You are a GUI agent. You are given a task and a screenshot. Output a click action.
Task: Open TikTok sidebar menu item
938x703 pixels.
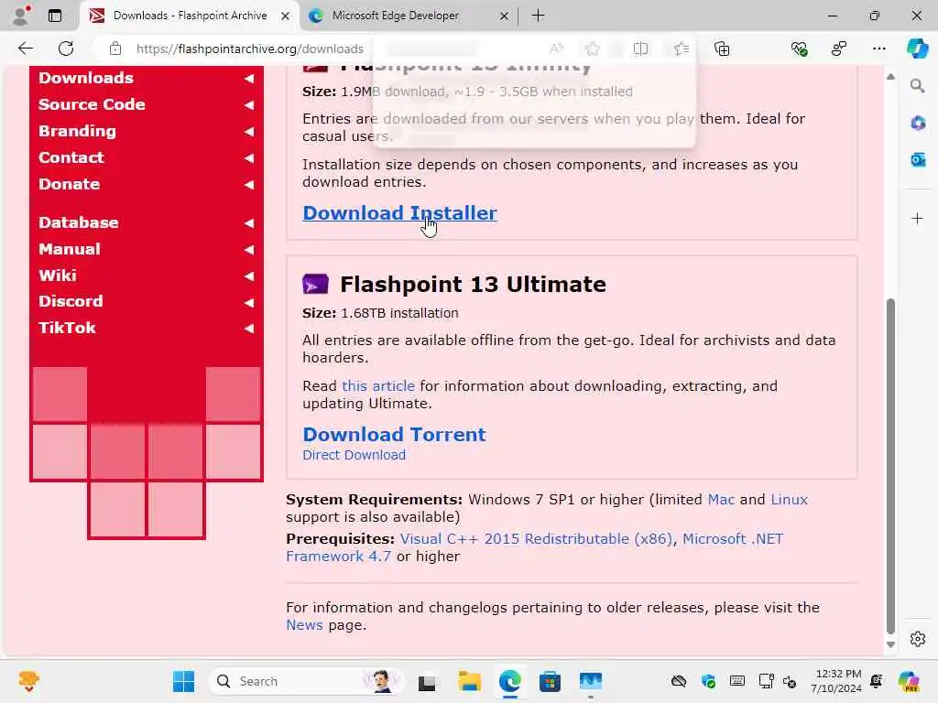pyautogui.click(x=146, y=328)
